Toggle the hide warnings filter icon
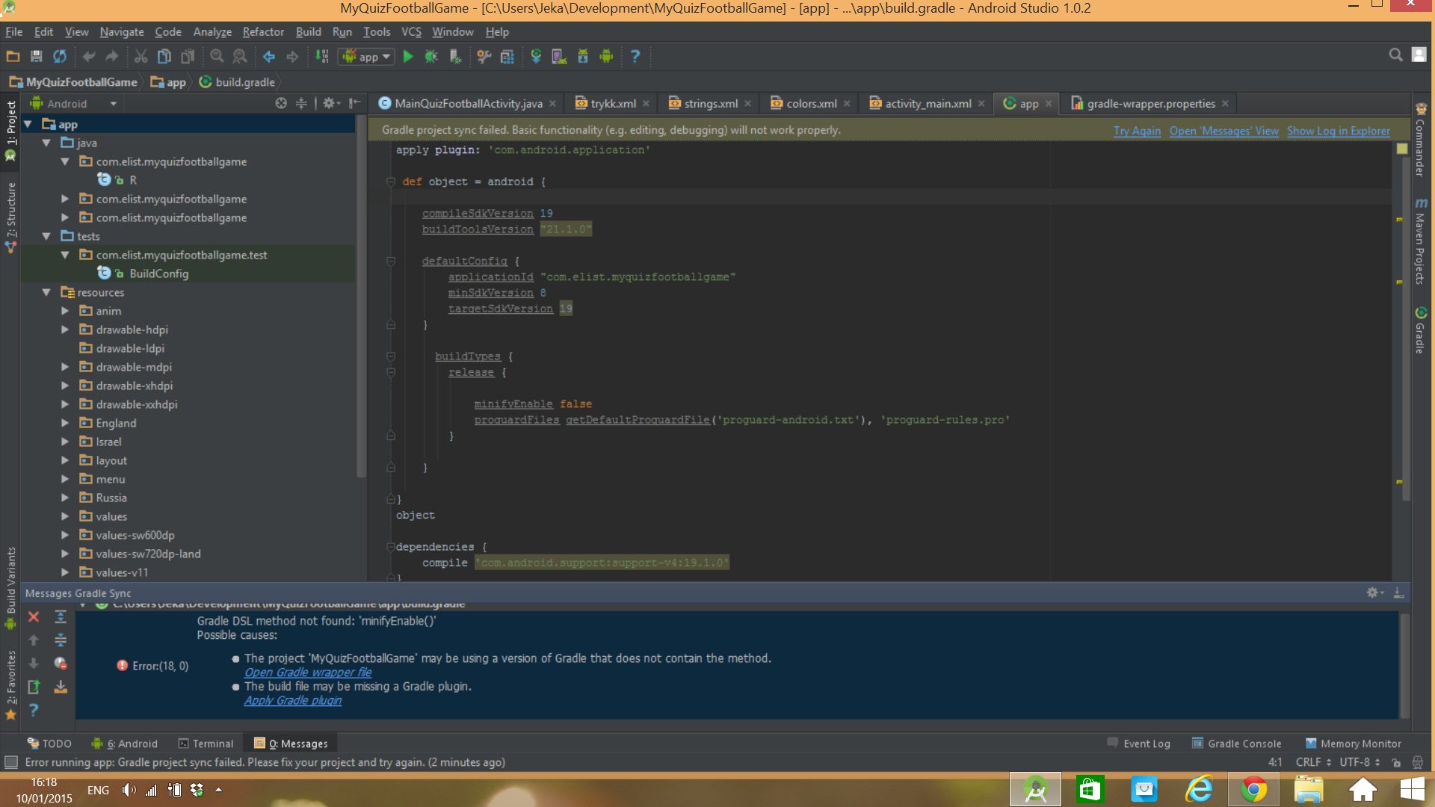 [x=61, y=664]
